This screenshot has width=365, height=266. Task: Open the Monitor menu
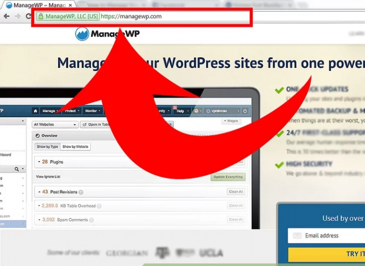point(93,111)
